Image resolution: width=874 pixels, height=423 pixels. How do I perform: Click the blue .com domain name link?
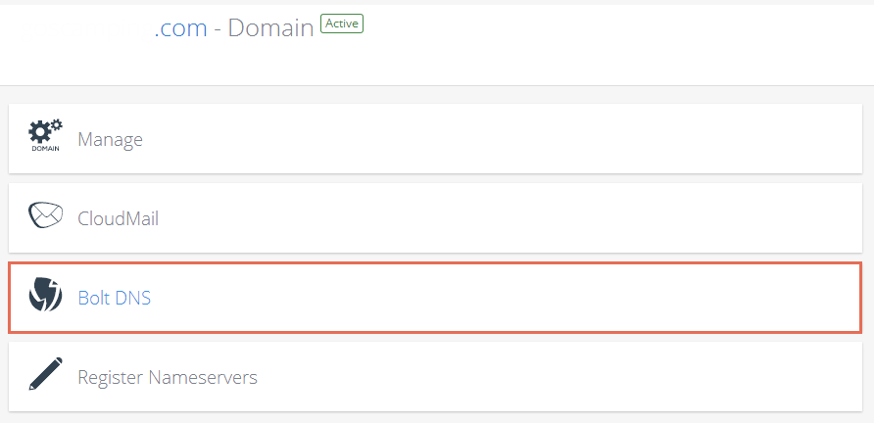180,27
